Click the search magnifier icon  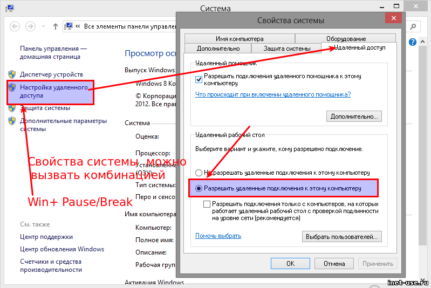[413, 26]
